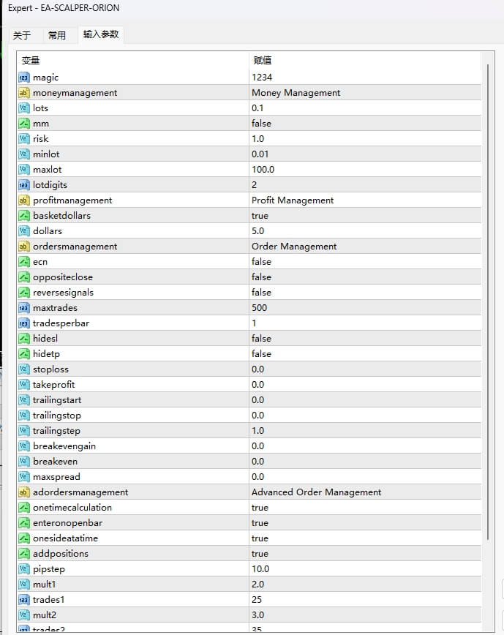This screenshot has width=504, height=635.
Task: Click the 赋值 column header
Action: [x=364, y=61]
